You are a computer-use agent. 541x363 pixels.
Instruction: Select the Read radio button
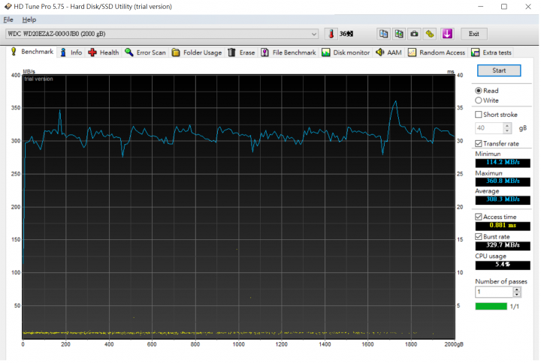pos(479,91)
